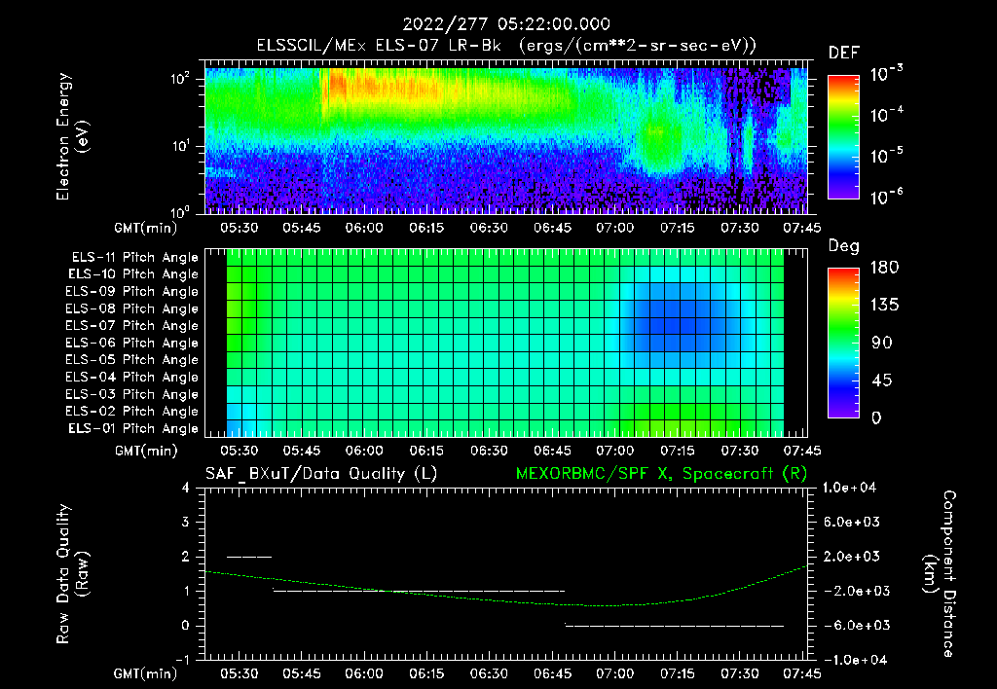Click the ELS-02 Pitch Angle row label
Screen dimensions: 997x689
(132, 412)
